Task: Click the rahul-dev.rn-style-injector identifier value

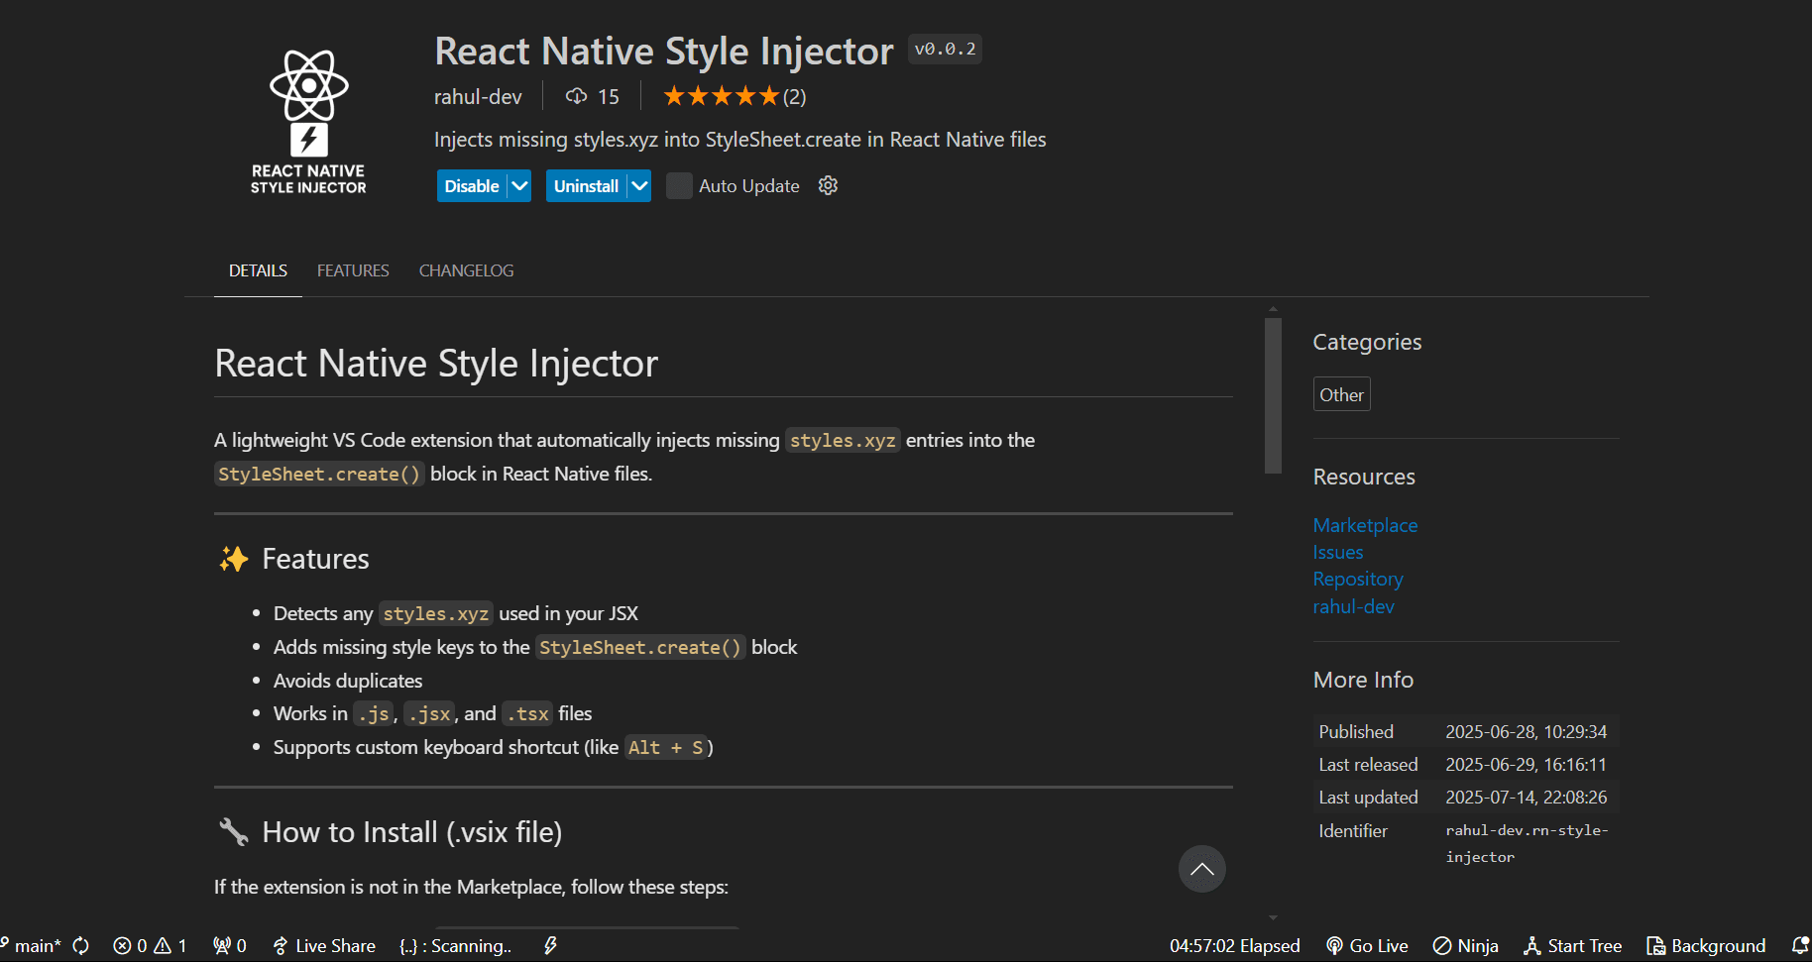Action: [1527, 843]
